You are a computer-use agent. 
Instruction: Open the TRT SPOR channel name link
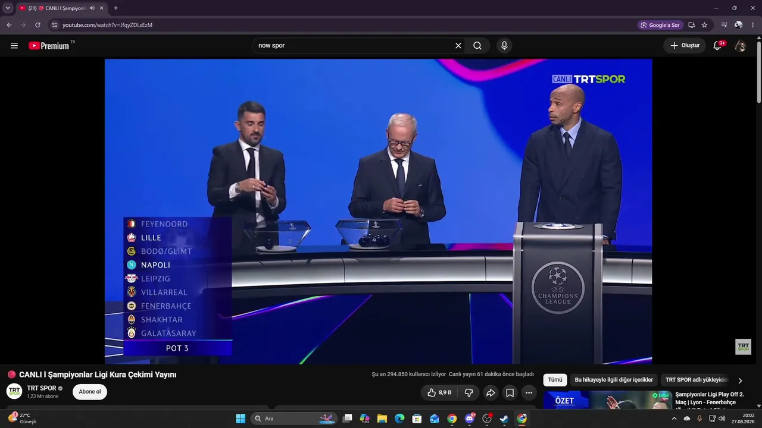(42, 388)
